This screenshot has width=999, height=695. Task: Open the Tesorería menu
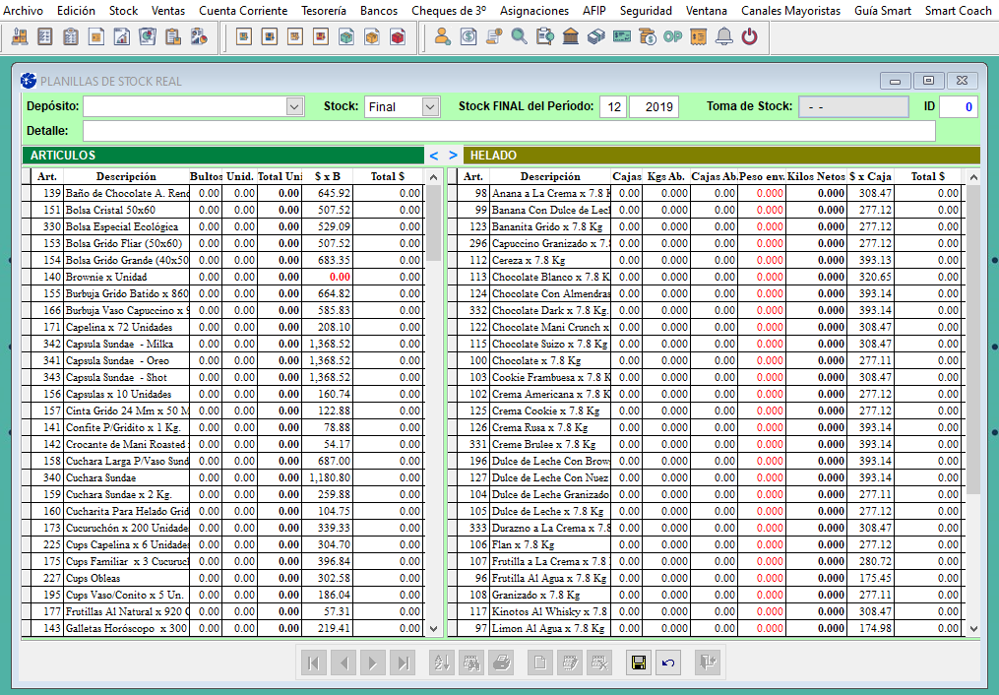pos(322,11)
